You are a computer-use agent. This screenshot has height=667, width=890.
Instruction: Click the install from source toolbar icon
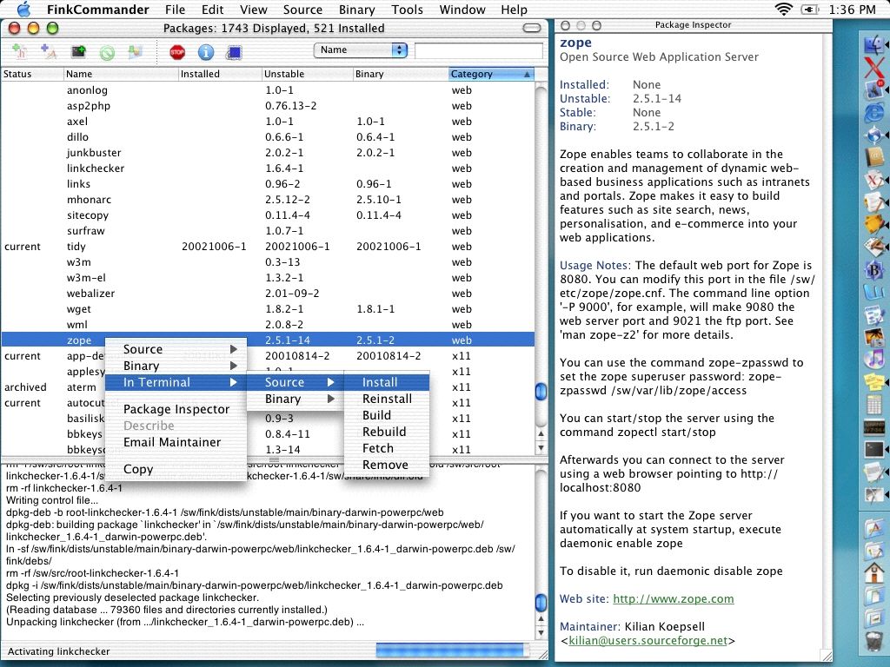coord(20,51)
